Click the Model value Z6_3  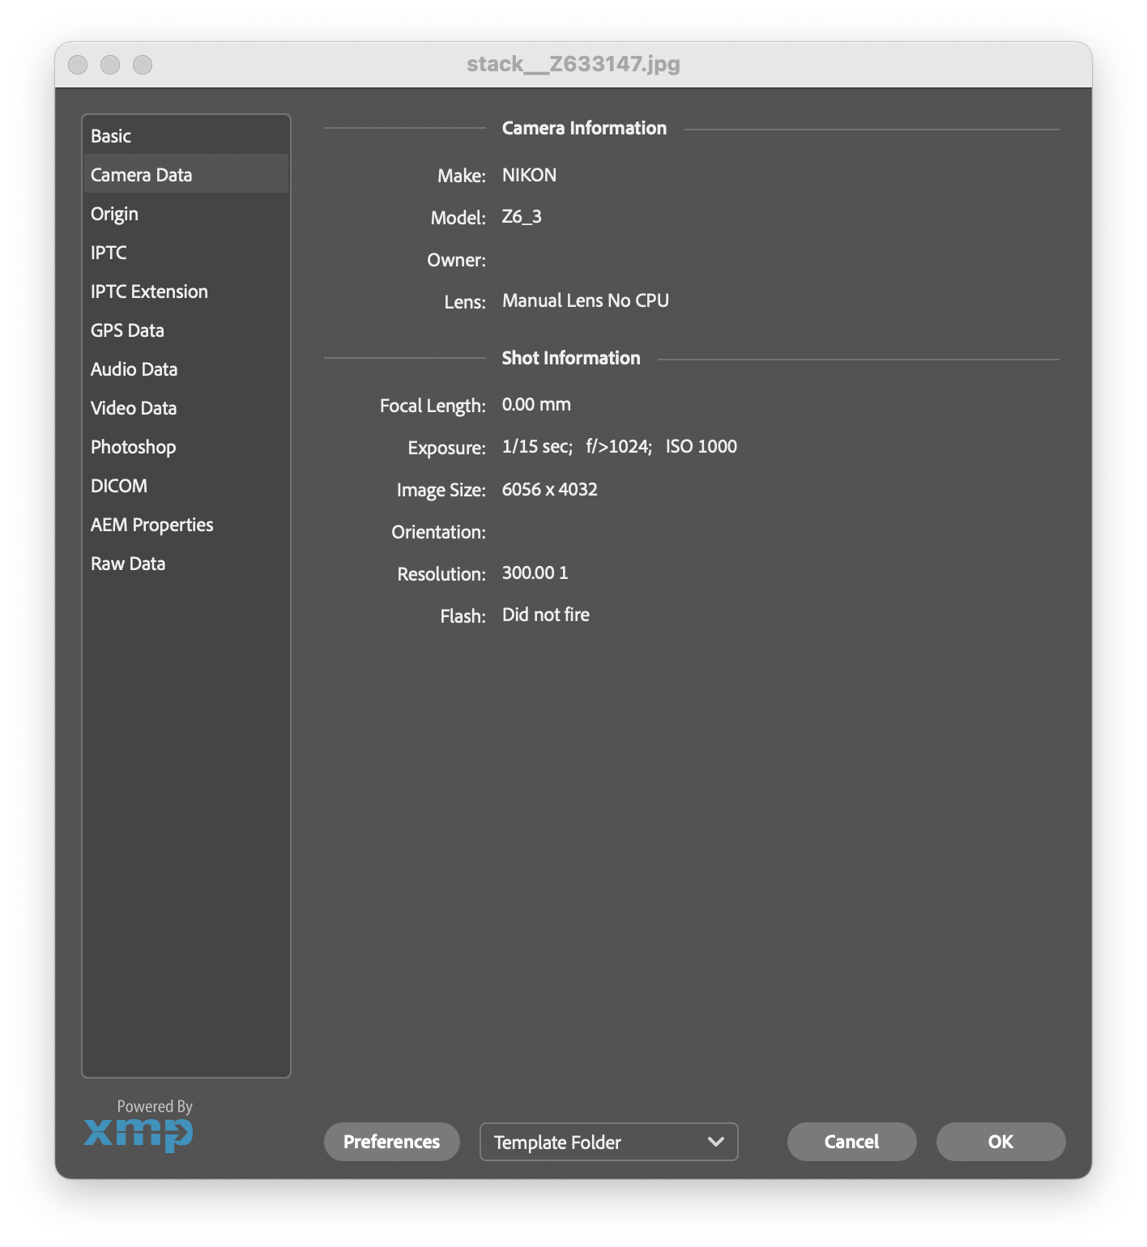click(522, 217)
